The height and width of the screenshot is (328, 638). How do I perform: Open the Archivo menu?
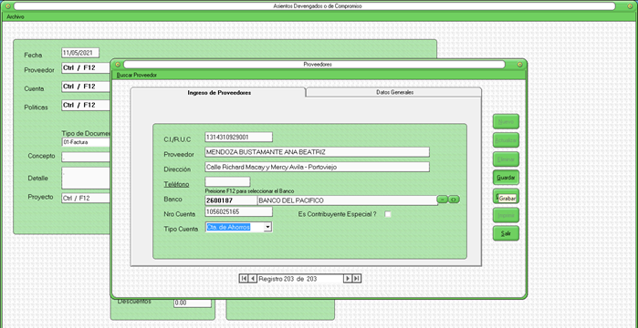click(x=16, y=17)
